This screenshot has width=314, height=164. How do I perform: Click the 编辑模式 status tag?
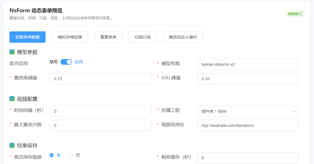click(295, 14)
